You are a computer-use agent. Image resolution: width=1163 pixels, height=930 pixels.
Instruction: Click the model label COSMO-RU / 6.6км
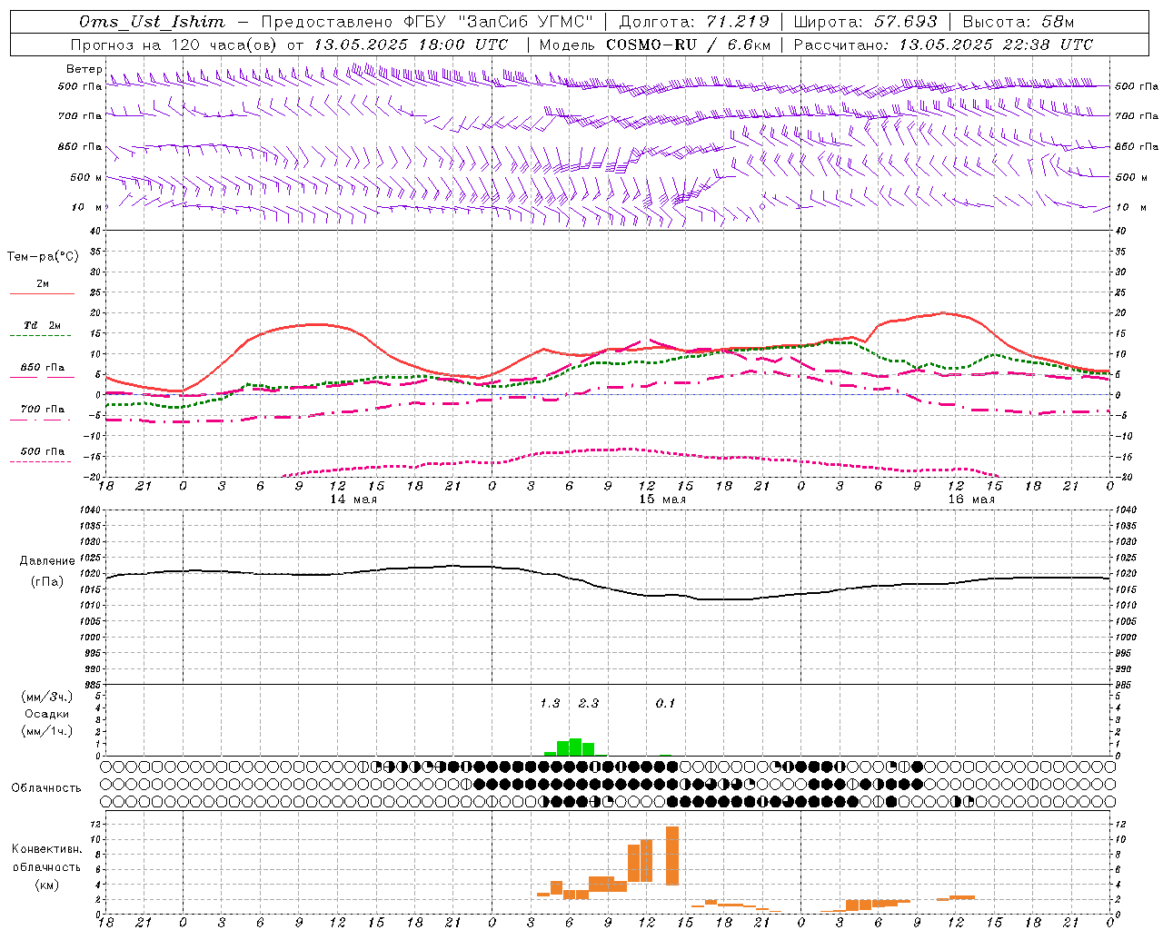click(688, 45)
